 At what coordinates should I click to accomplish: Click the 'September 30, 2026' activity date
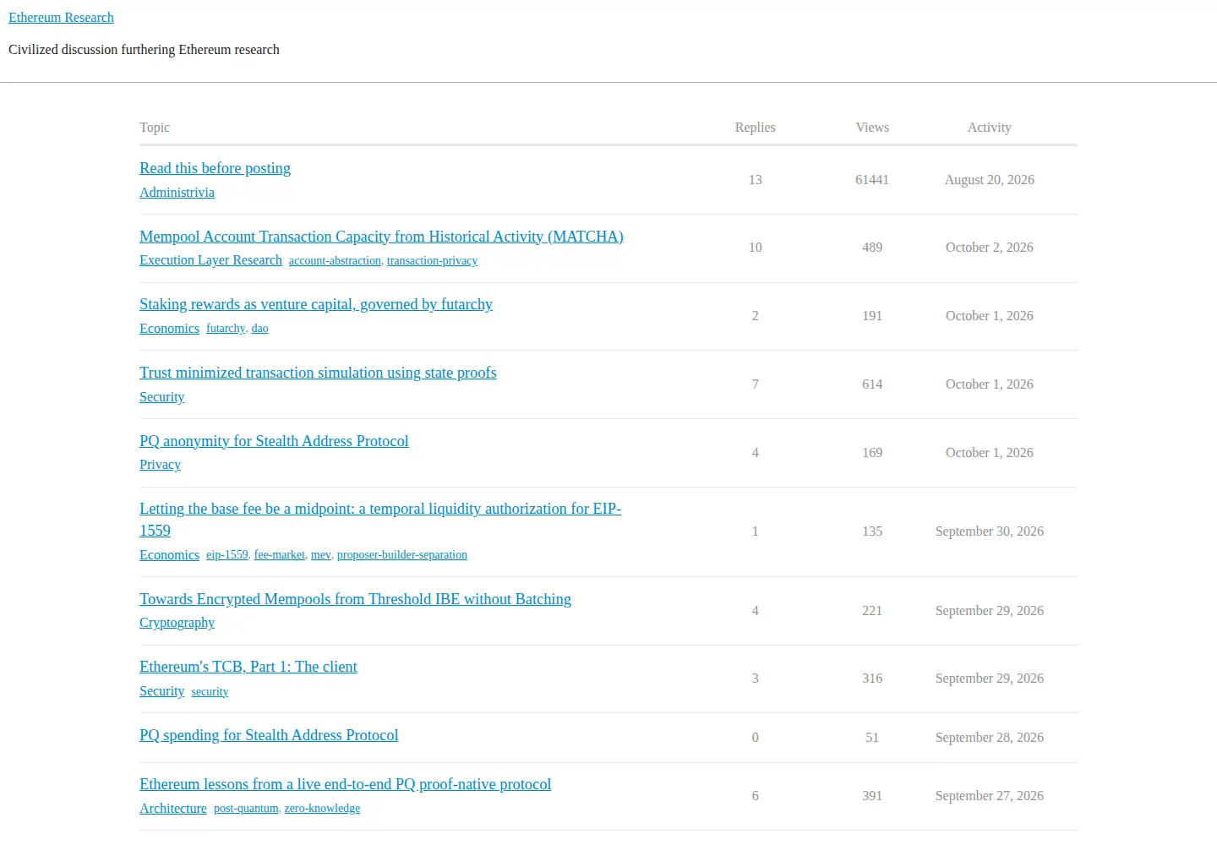click(x=989, y=532)
